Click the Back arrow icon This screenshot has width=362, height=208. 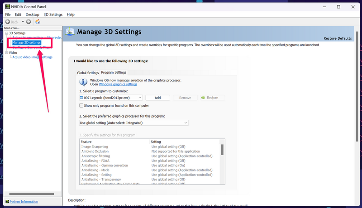[x=7, y=22]
